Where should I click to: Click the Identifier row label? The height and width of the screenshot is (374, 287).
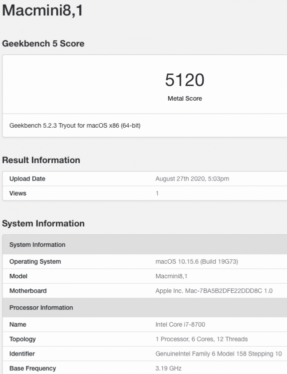[x=22, y=354]
